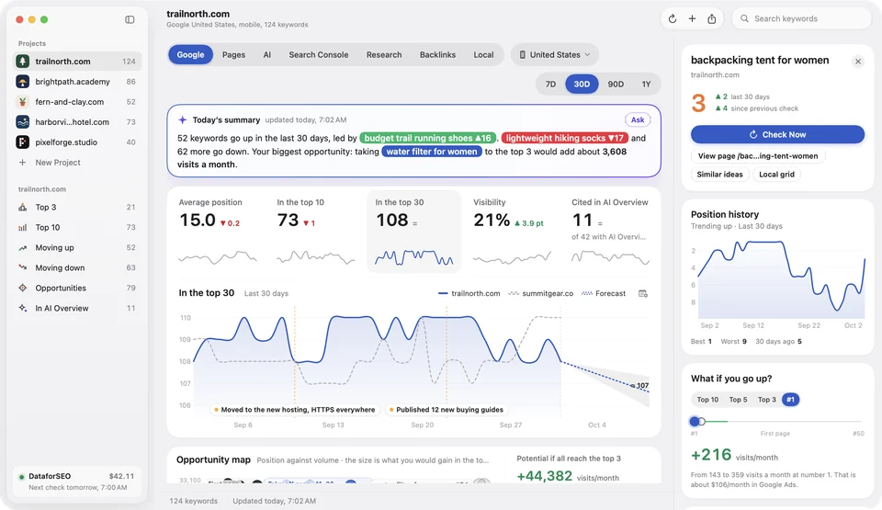Click the Search keywords field

click(x=801, y=18)
